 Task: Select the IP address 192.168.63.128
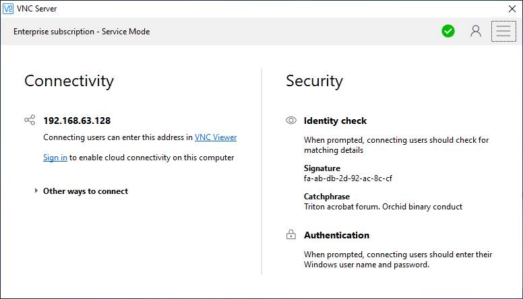click(x=77, y=121)
